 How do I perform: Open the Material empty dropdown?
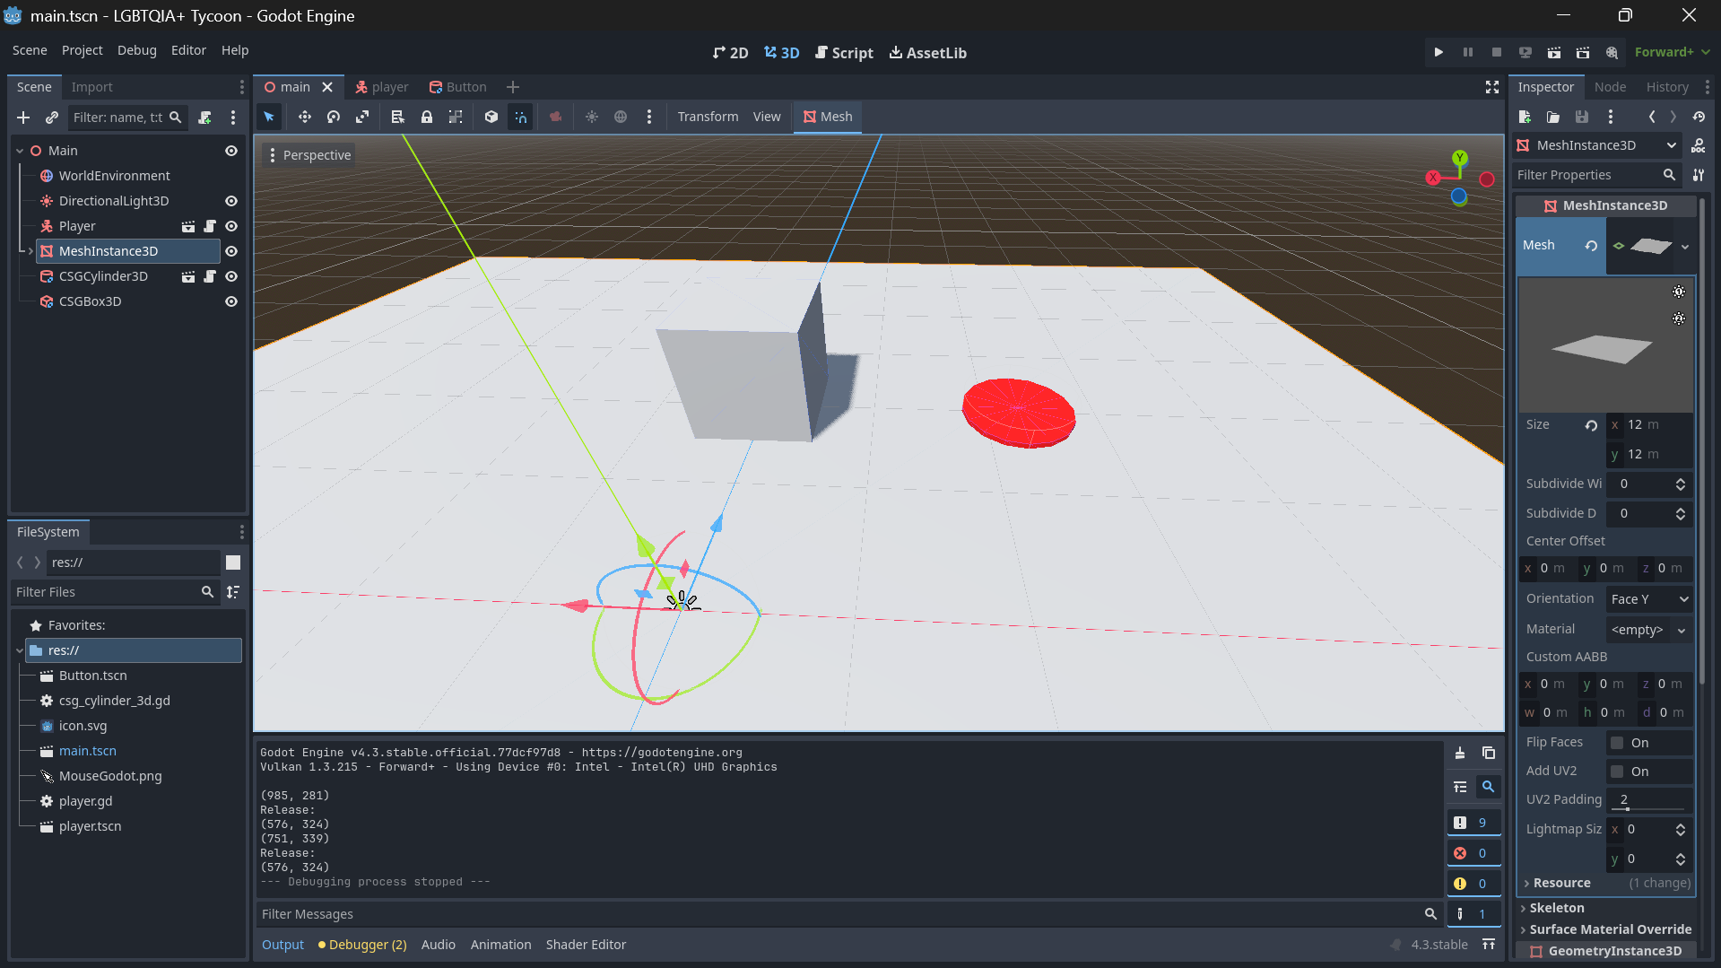click(x=1649, y=630)
